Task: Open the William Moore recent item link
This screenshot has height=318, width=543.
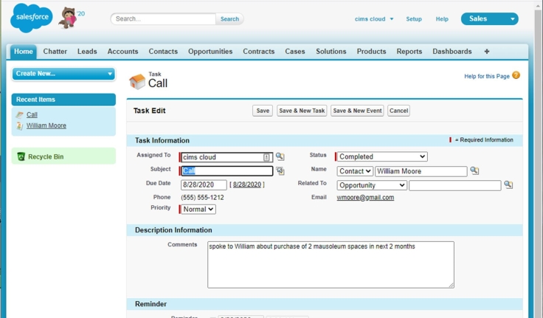Action: click(x=46, y=126)
